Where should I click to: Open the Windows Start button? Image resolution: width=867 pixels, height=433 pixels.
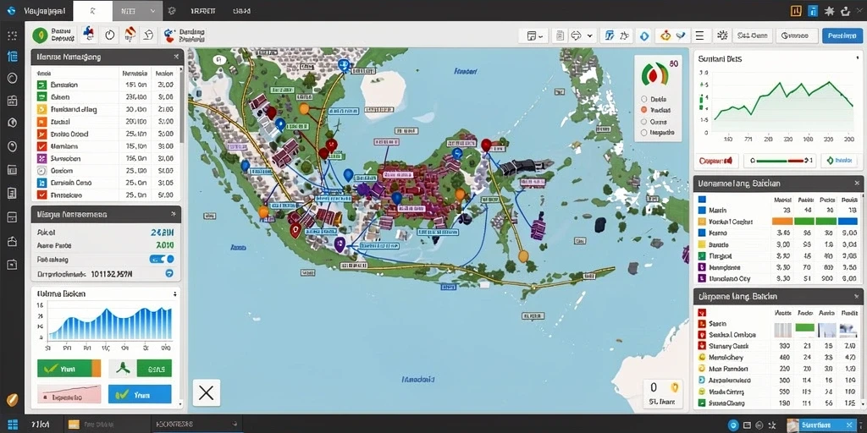tap(12, 425)
